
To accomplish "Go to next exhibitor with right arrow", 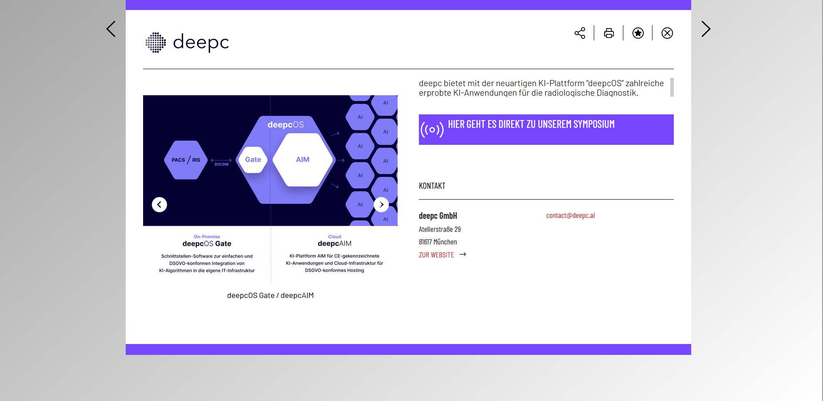I will [x=706, y=29].
